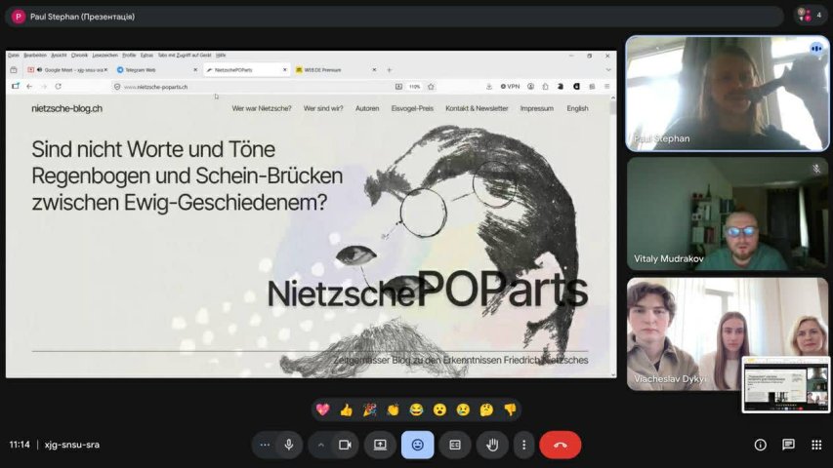Image resolution: width=833 pixels, height=468 pixels.
Task: Send surprised face reaction
Action: coord(439,409)
